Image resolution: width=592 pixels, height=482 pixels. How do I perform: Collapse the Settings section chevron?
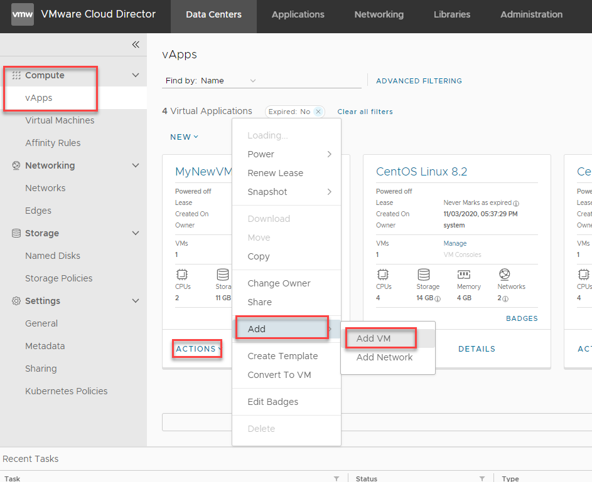(x=136, y=301)
